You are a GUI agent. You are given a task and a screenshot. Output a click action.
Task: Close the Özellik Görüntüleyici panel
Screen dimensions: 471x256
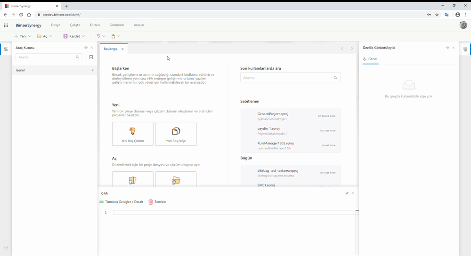coord(454,48)
